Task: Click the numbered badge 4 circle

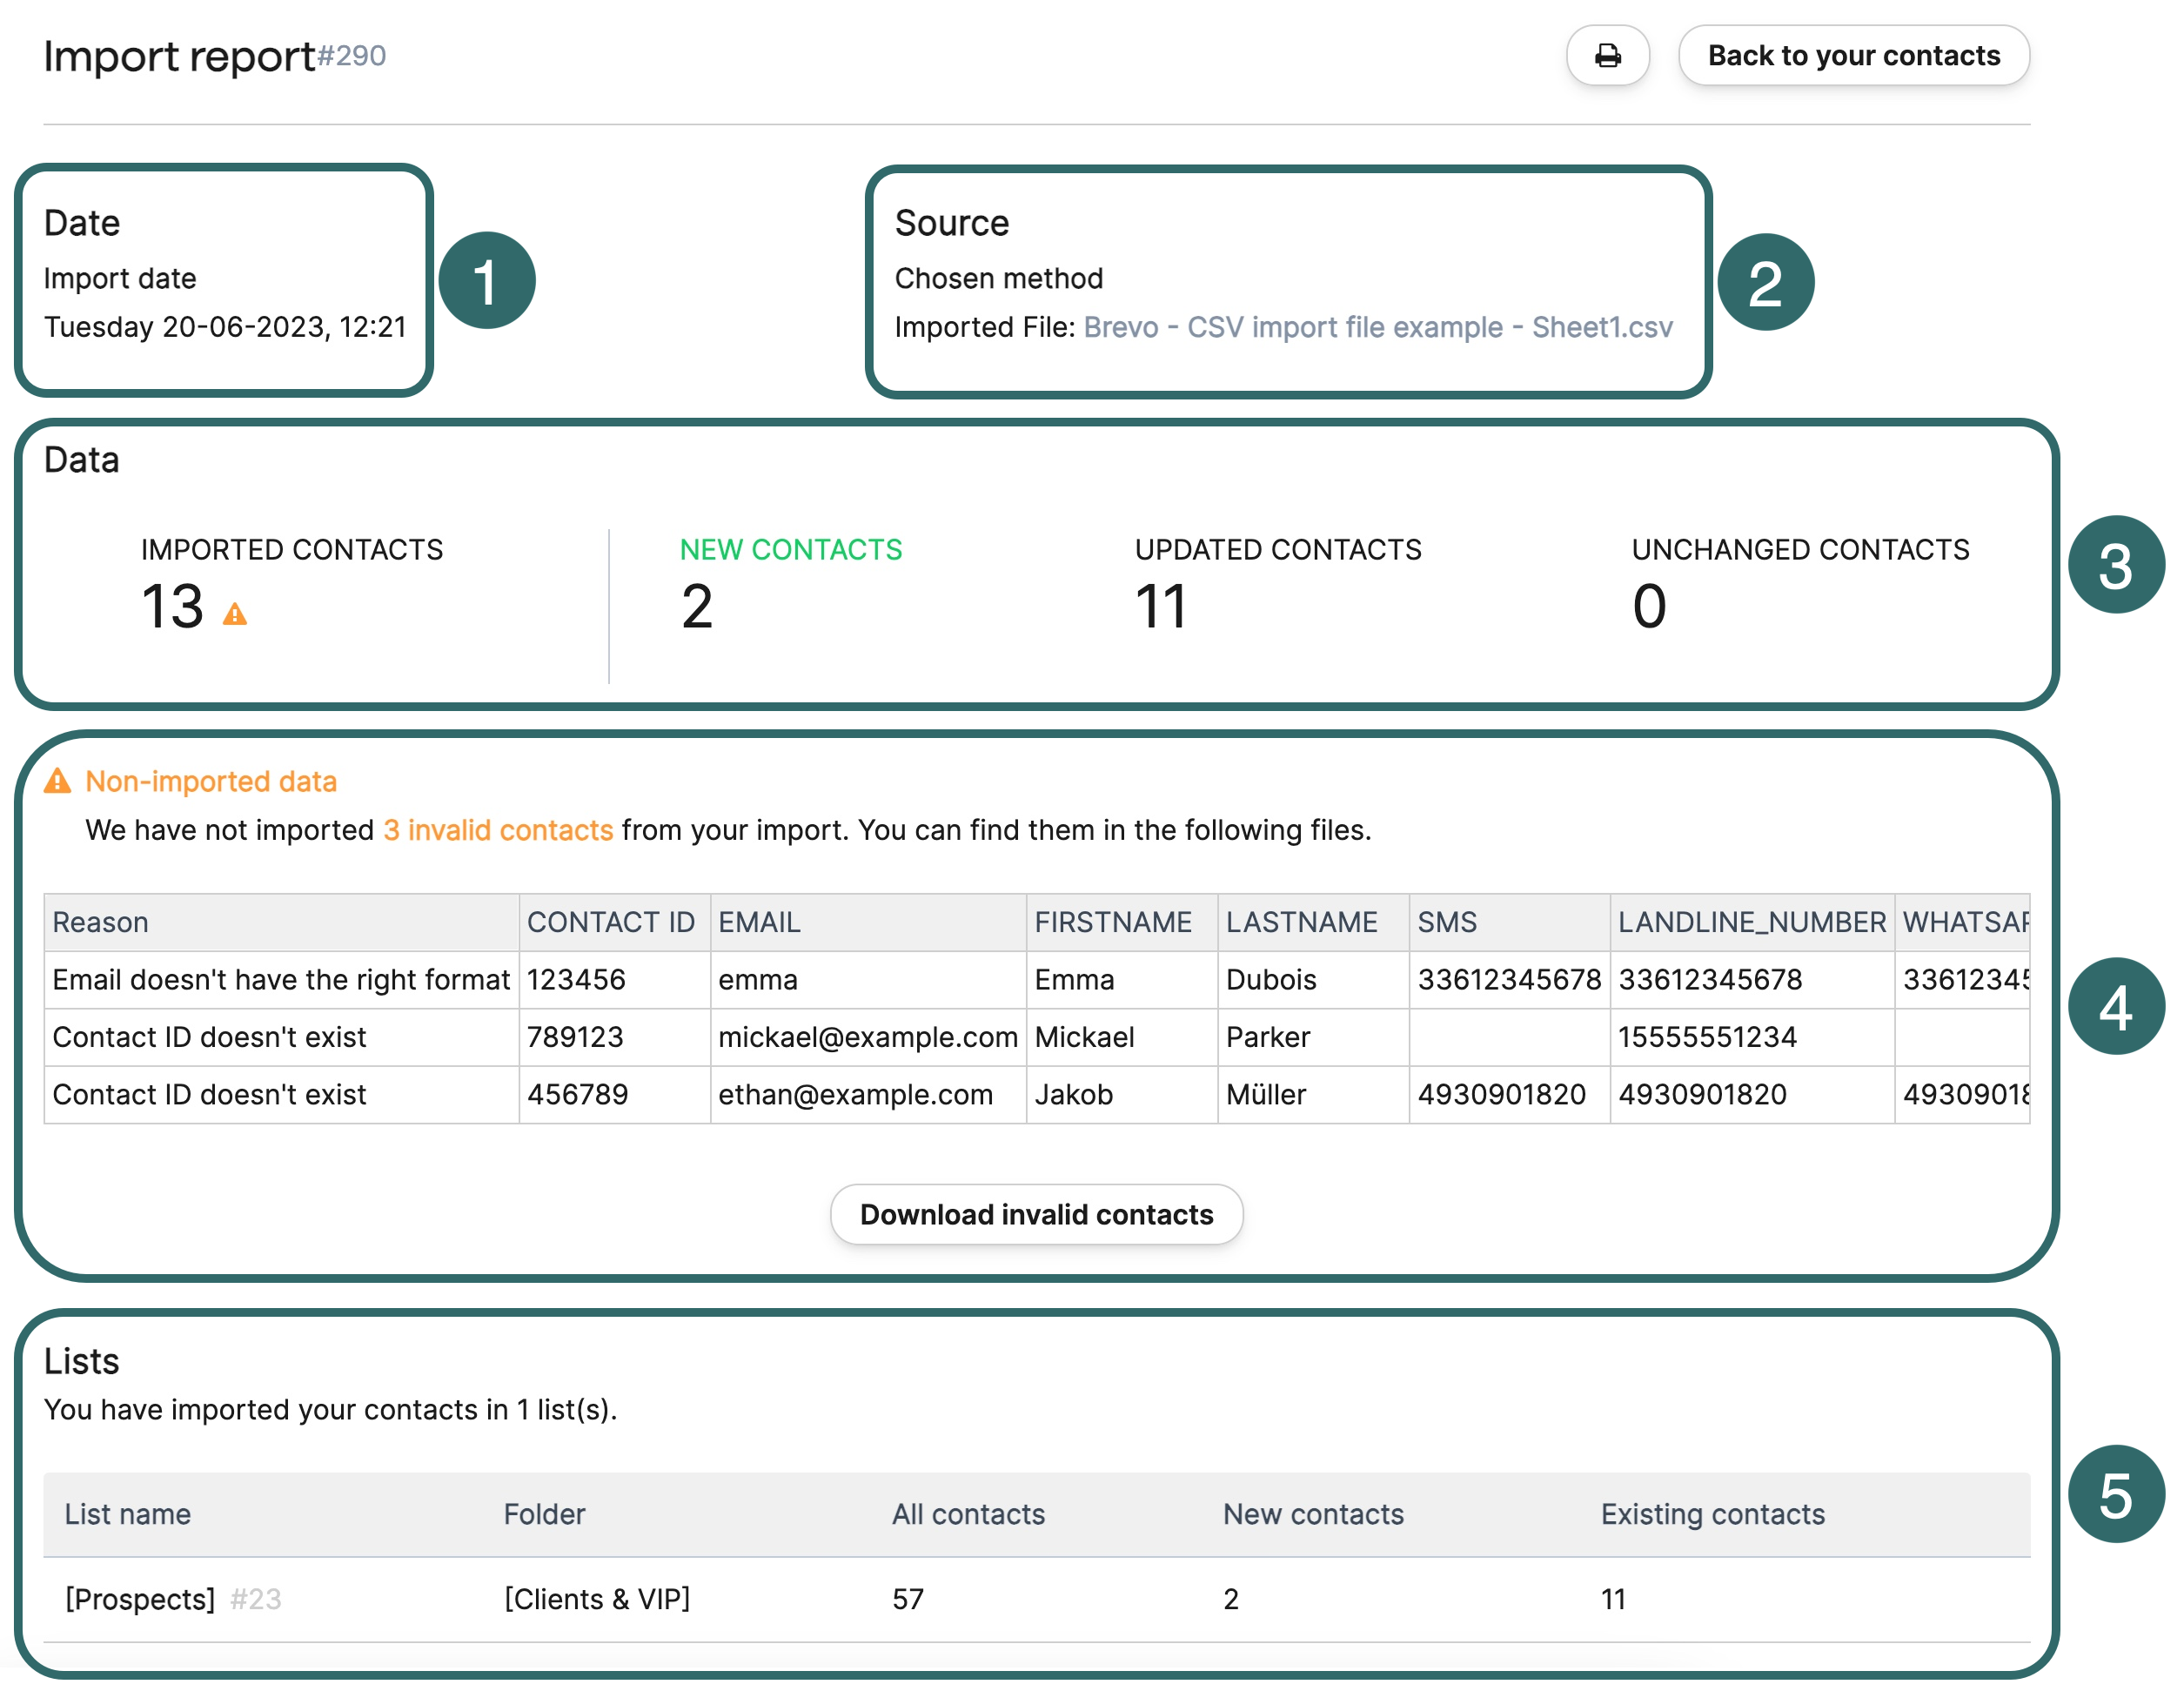Action: (2114, 1006)
